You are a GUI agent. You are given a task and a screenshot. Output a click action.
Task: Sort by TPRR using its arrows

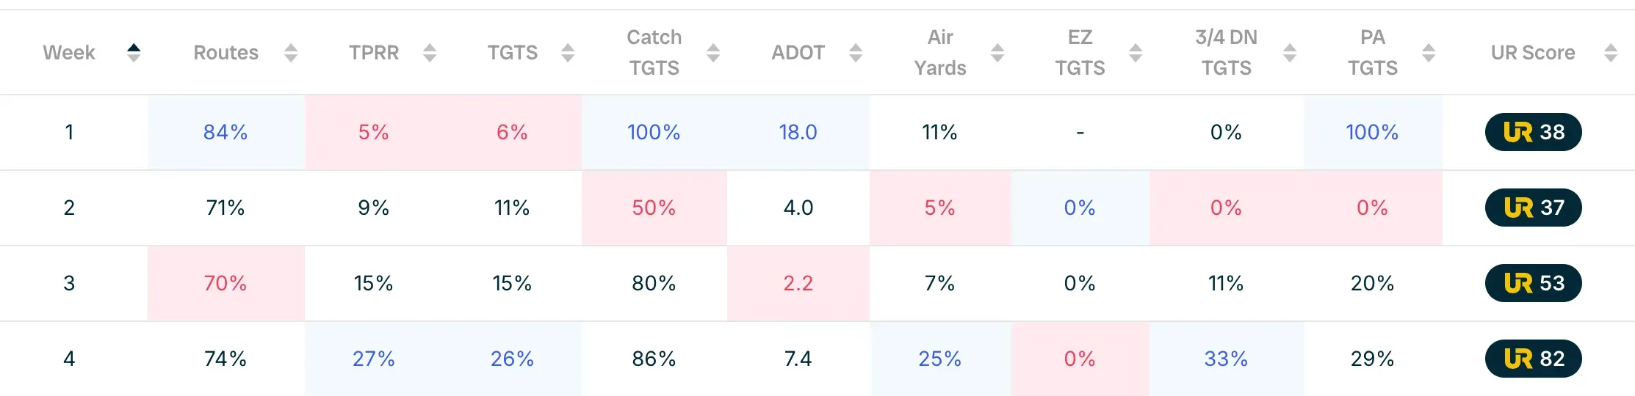point(430,53)
